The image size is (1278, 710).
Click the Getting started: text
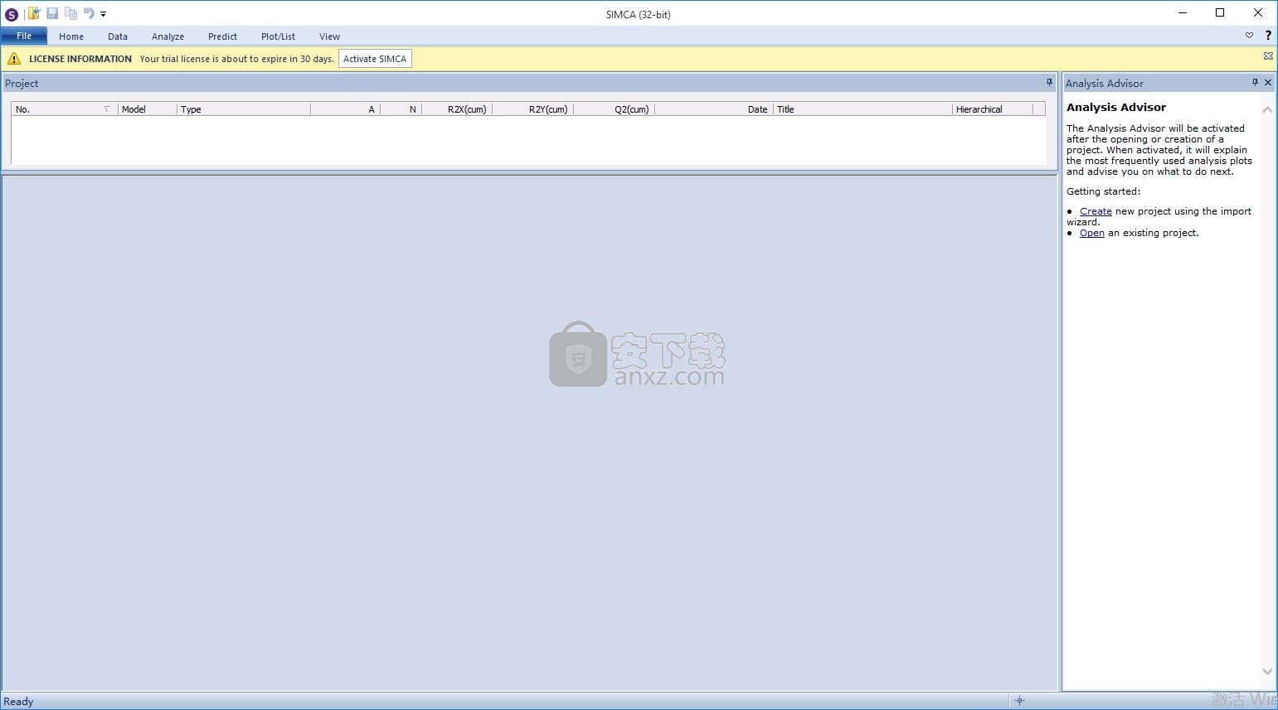click(x=1103, y=191)
